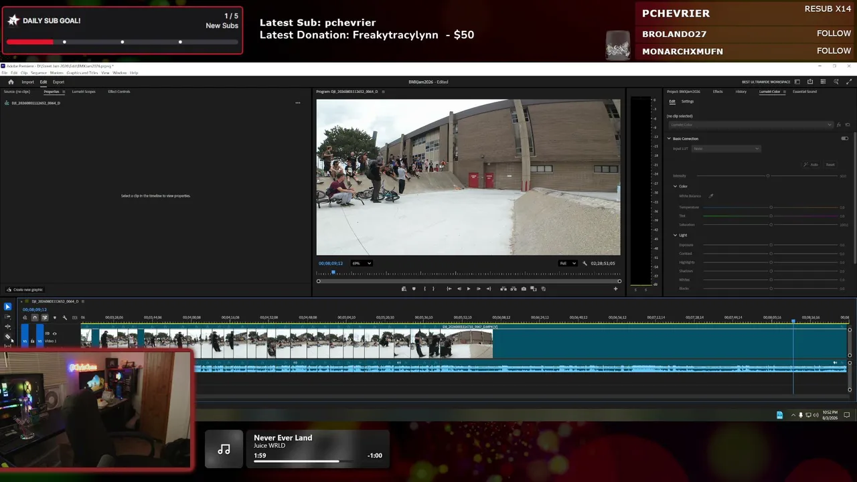Open the Window menu
Viewport: 857px width, 482px height.
tap(120, 73)
